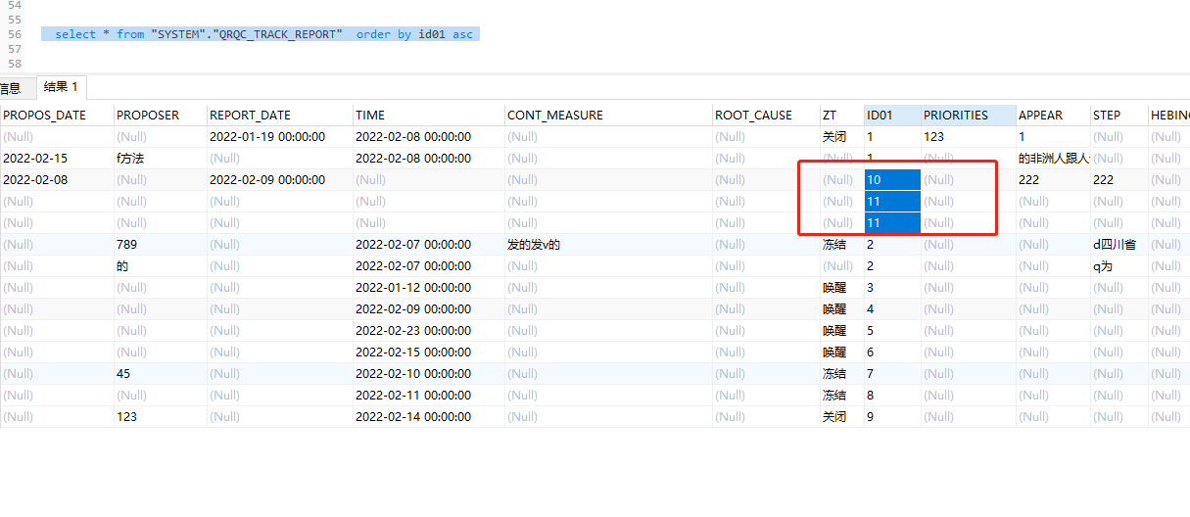
Task: Click ZT cell 唤醒 in ID01 6 row
Action: pos(841,352)
